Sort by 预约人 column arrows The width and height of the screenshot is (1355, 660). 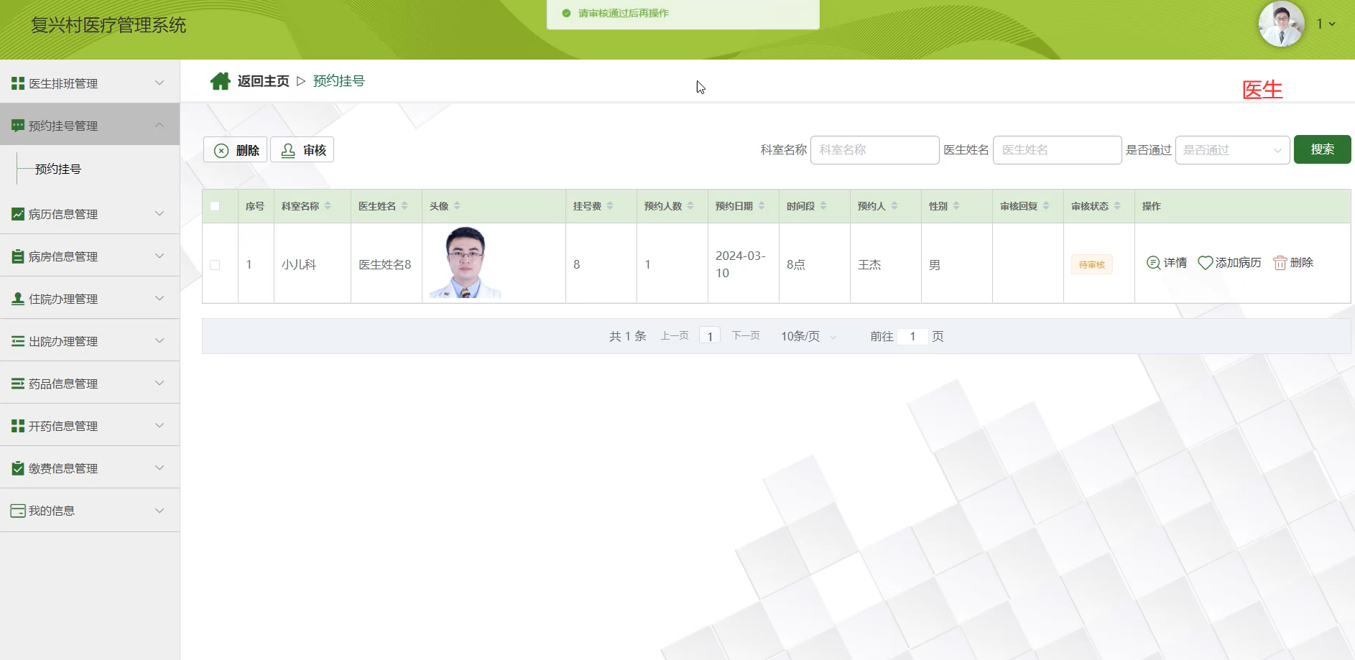pyautogui.click(x=894, y=206)
